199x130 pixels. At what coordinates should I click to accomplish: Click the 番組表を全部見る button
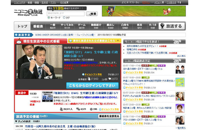(x=109, y=116)
